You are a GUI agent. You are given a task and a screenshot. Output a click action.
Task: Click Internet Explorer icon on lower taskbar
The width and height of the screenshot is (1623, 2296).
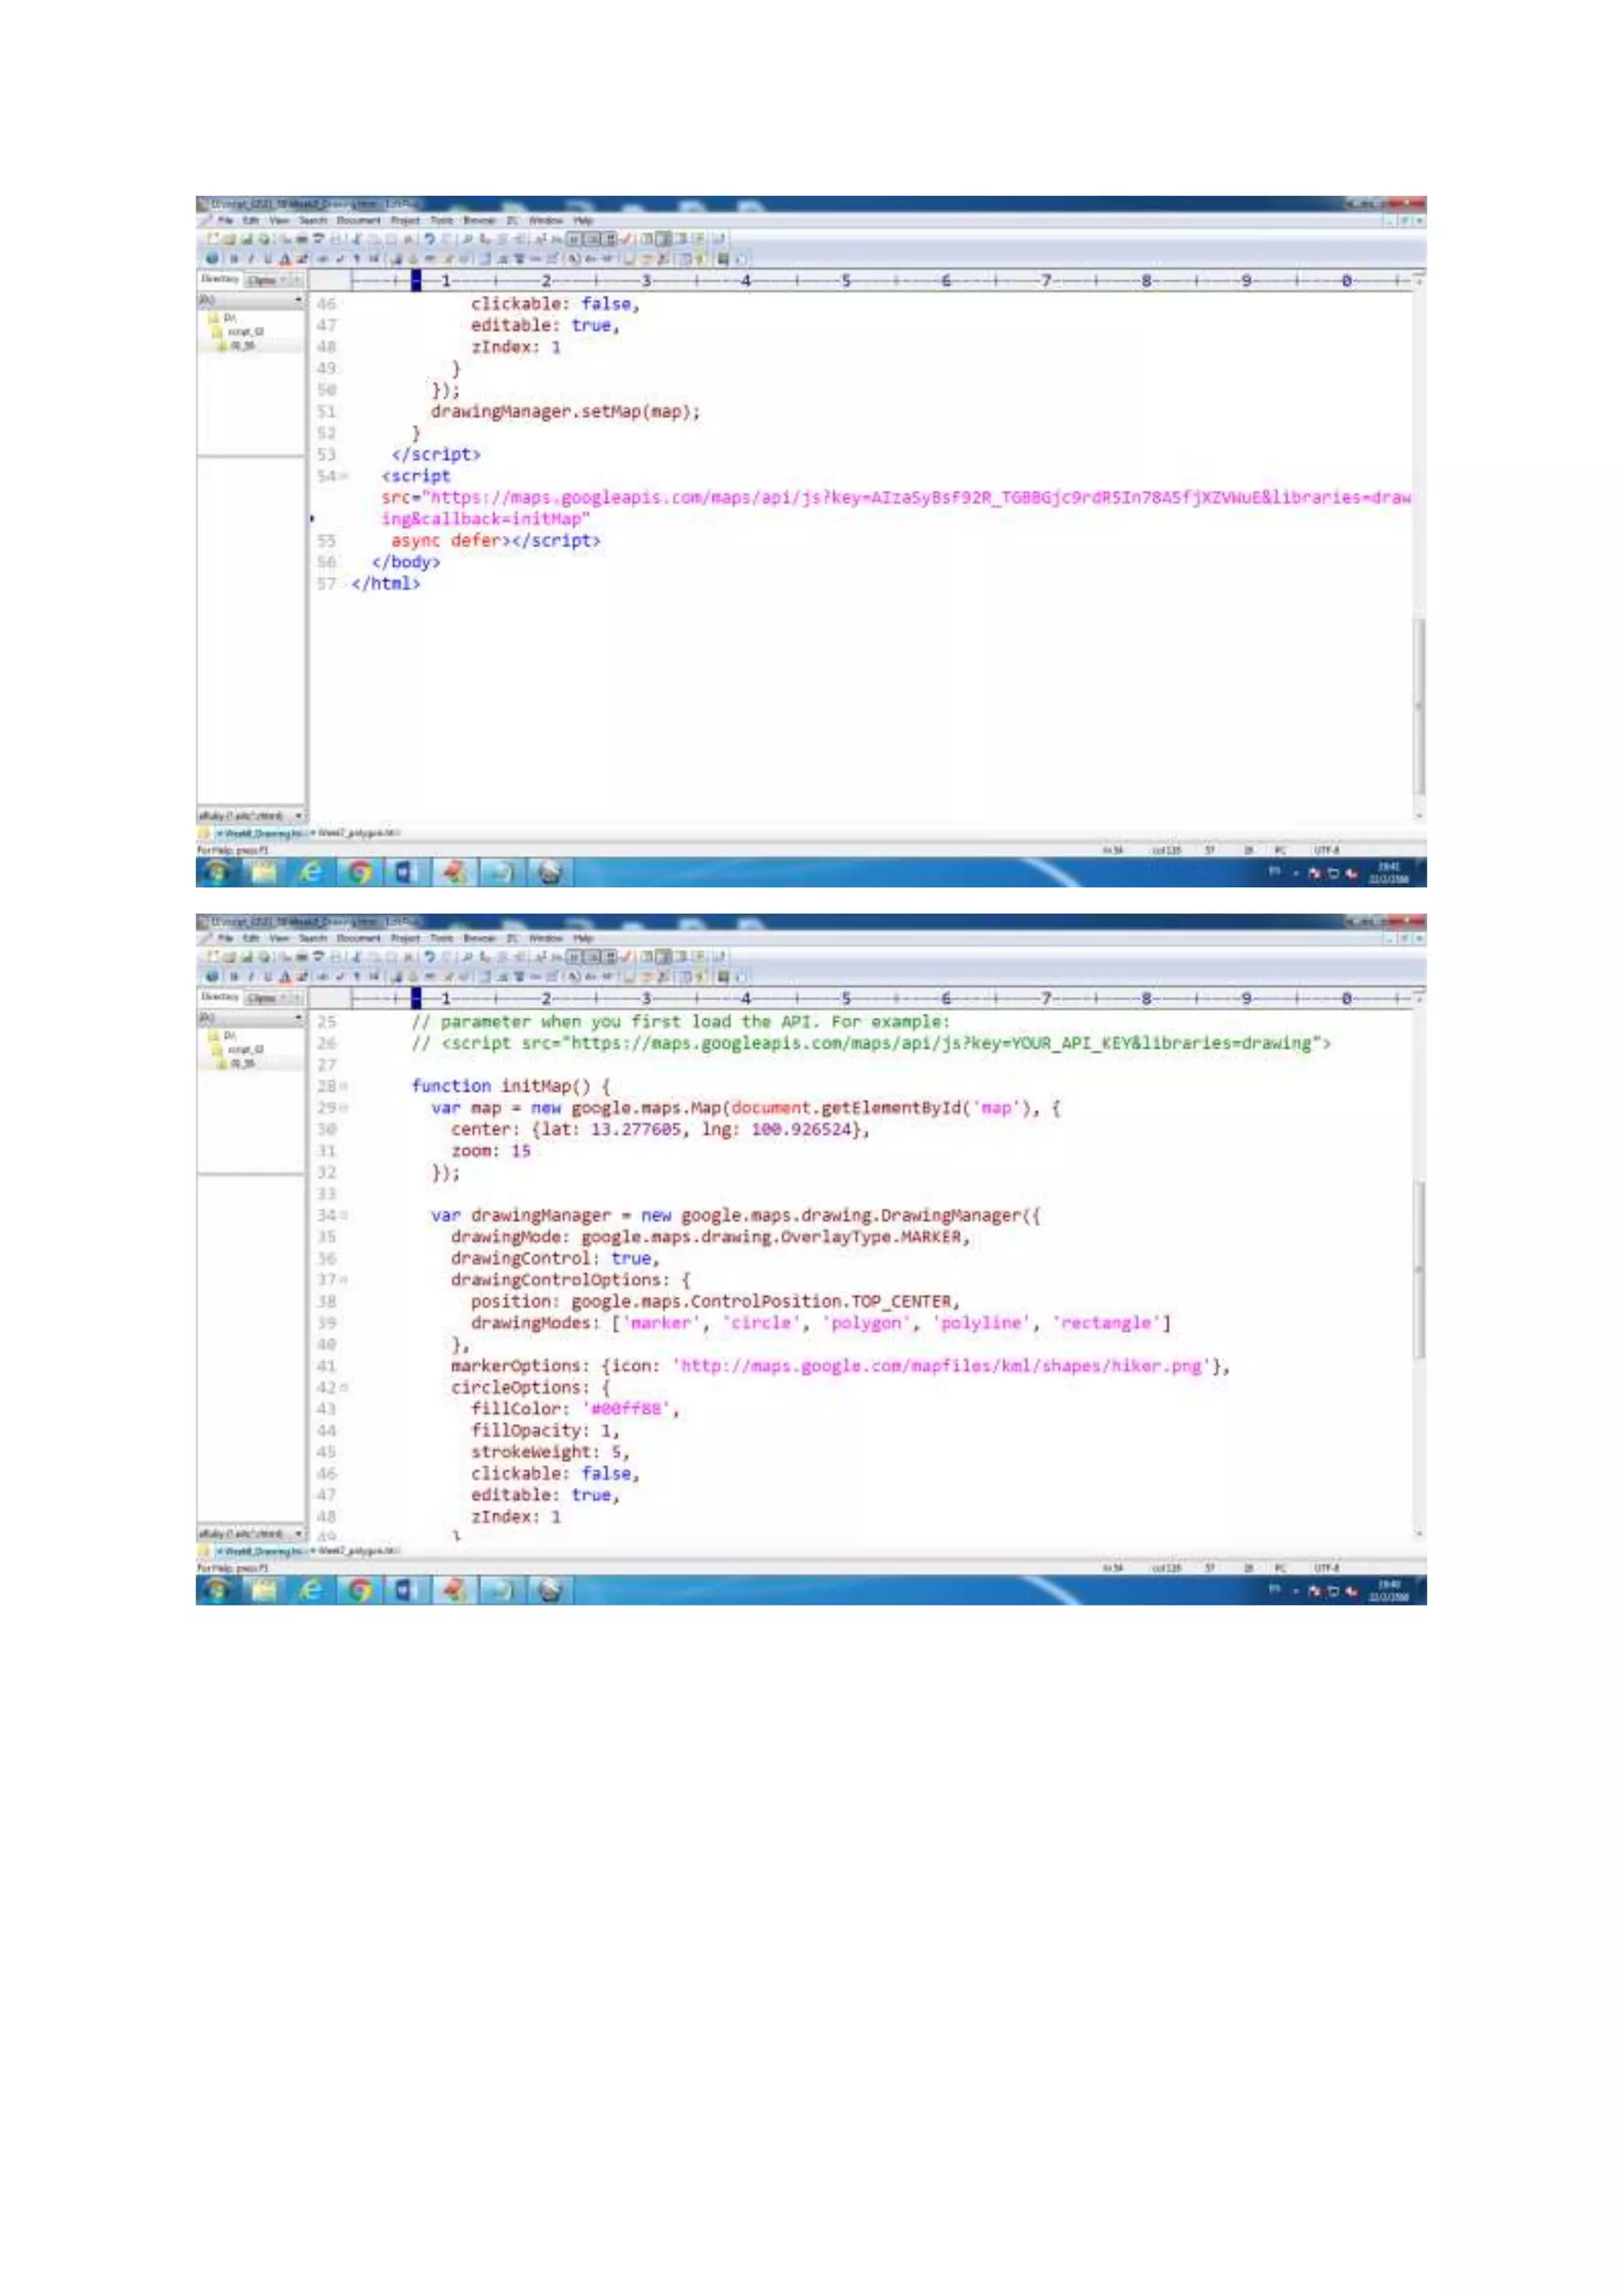tap(311, 1590)
